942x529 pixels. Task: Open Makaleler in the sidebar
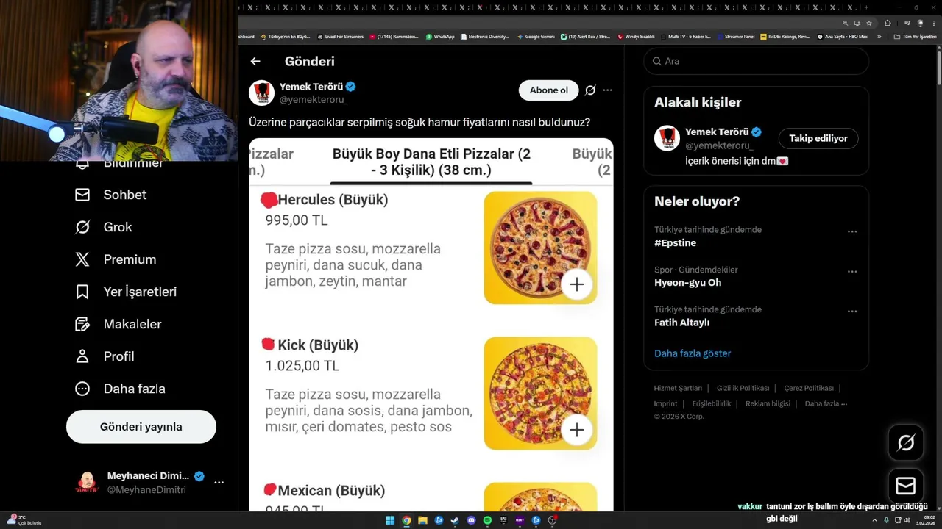click(118, 324)
